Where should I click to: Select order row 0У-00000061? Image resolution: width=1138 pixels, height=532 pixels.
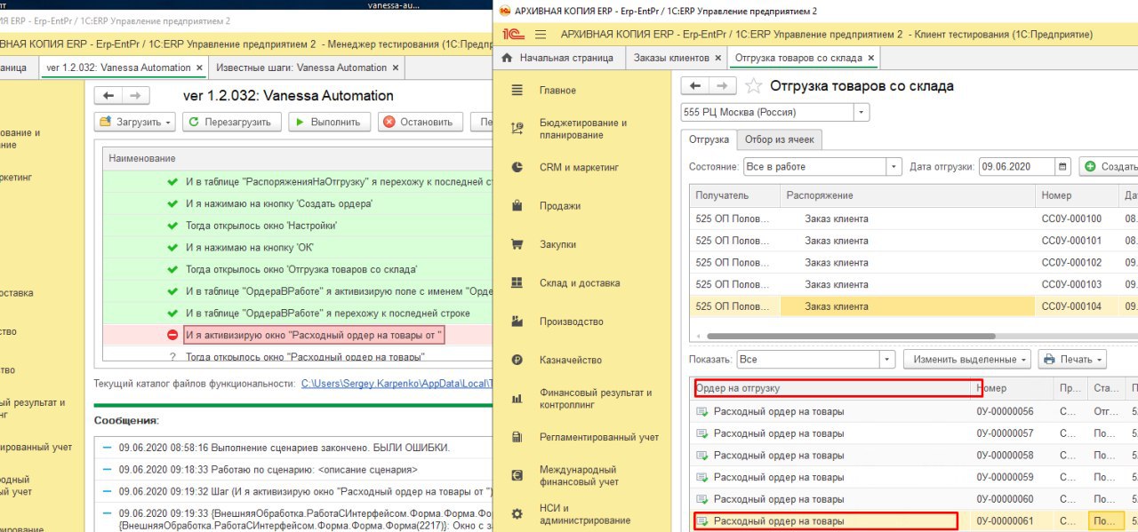point(914,521)
